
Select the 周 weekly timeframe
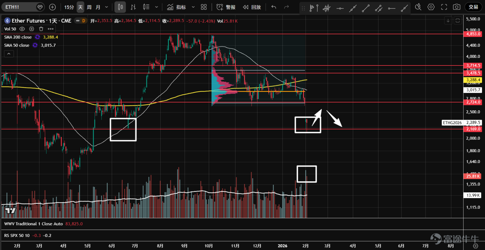click(89, 7)
